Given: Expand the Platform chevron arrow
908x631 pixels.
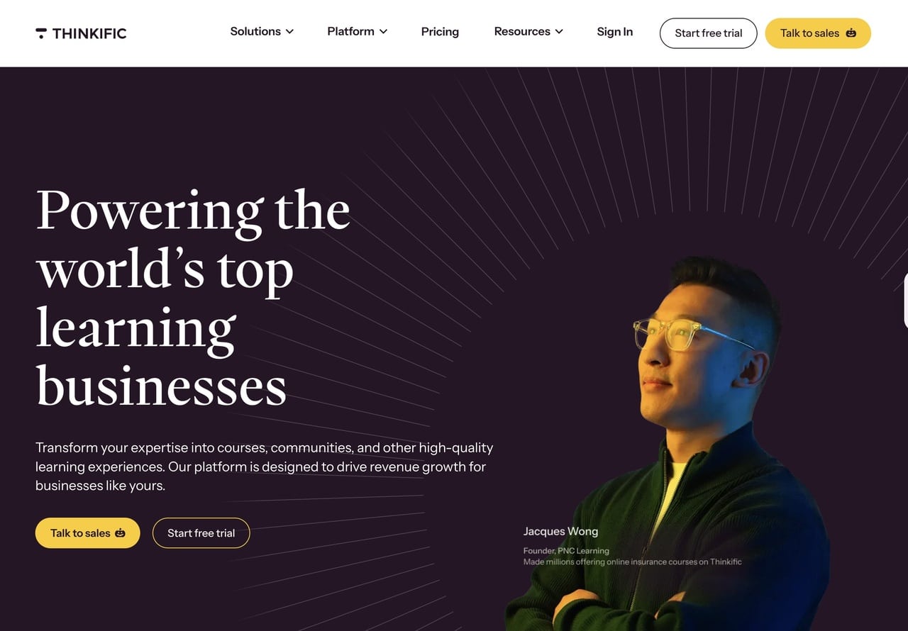Looking at the screenshot, I should point(383,32).
